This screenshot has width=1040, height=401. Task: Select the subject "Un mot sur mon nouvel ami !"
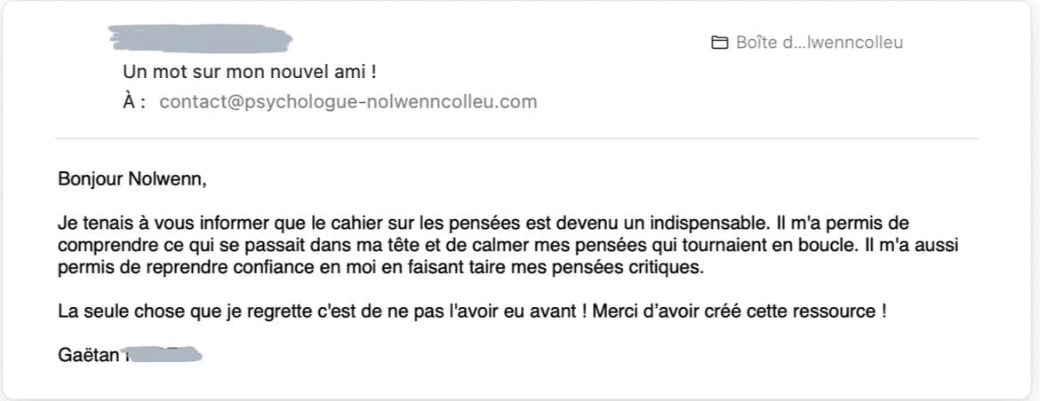[256, 71]
